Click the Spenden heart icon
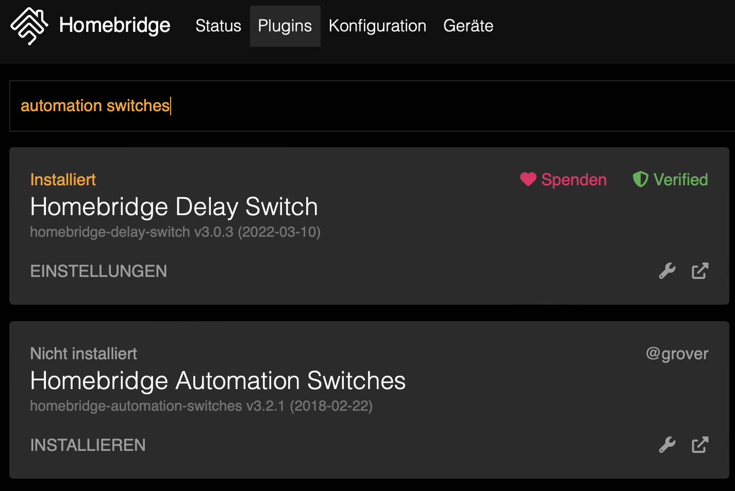The image size is (735, 491). (528, 179)
